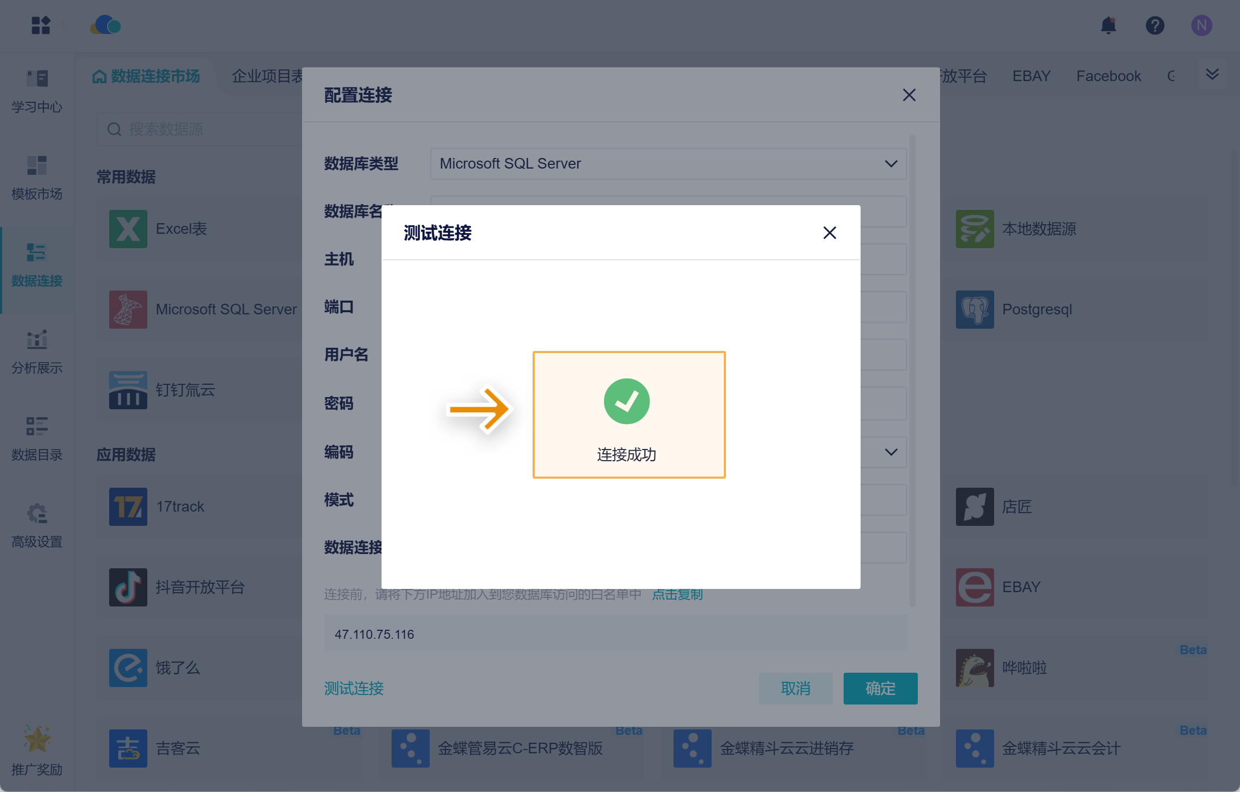
Task: Click the 测试连接 link
Action: point(353,688)
